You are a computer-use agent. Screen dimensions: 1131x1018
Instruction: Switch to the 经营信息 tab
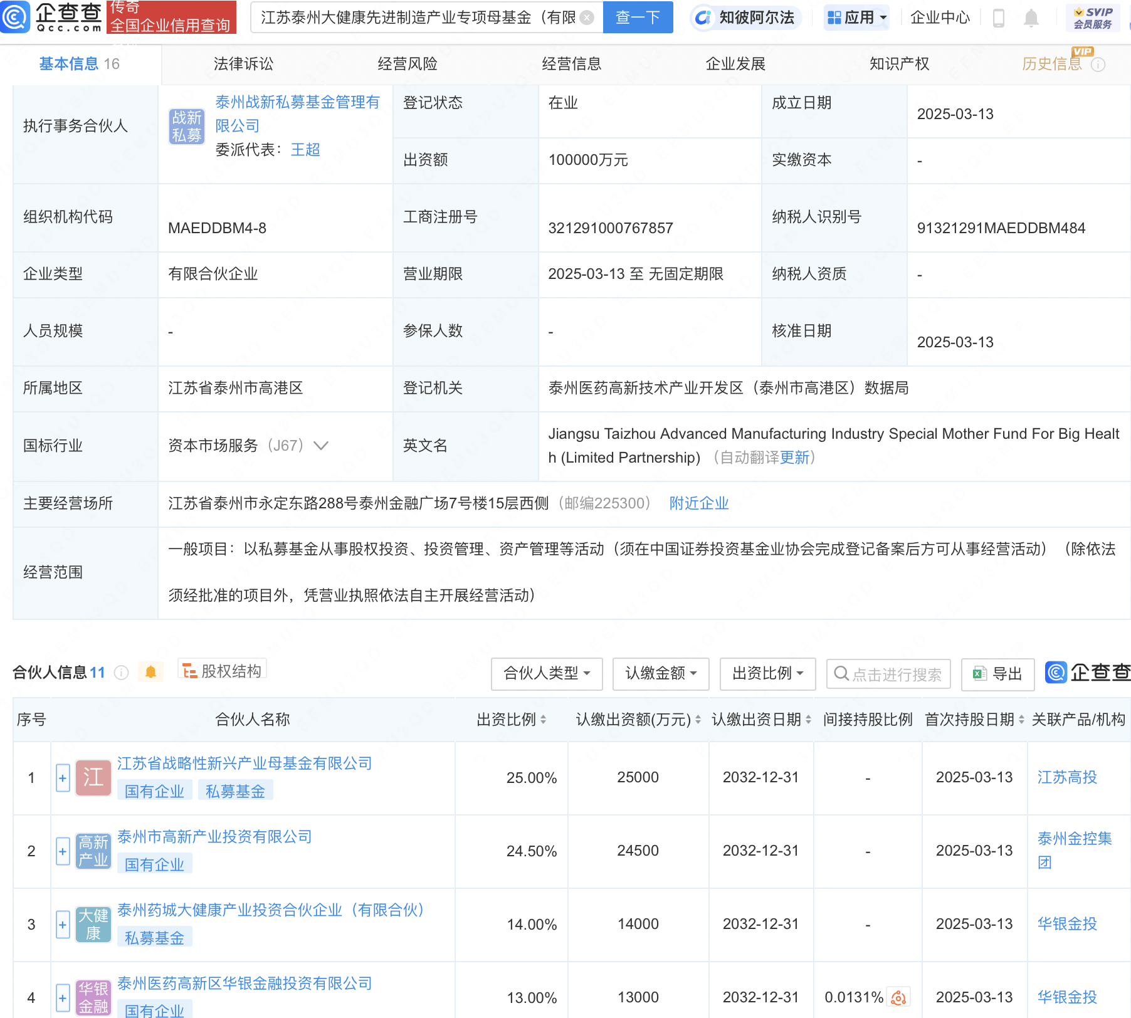[572, 64]
